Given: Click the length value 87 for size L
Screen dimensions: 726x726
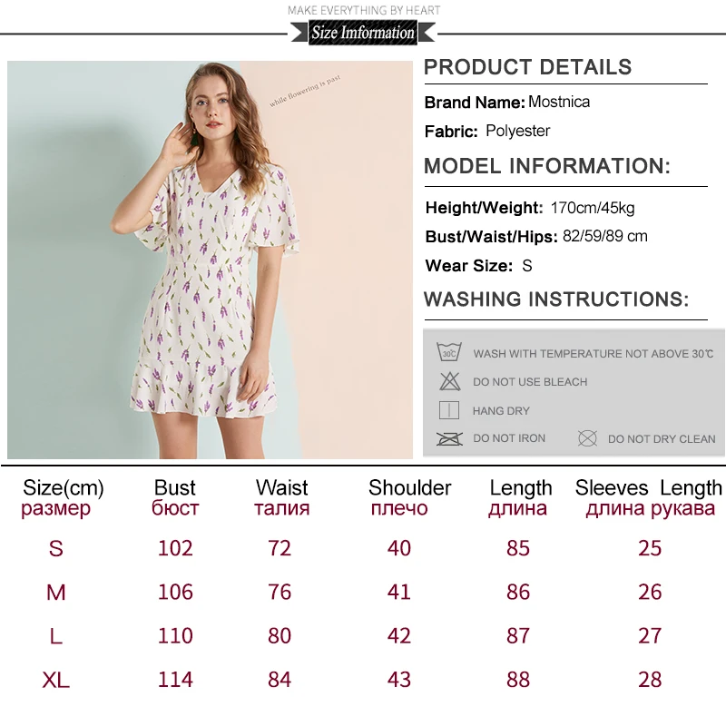Looking at the screenshot, I should 518,636.
